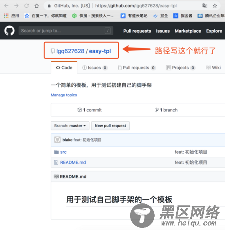Open Issues in GitHub header
This screenshot has width=225, height=230.
[163, 31]
